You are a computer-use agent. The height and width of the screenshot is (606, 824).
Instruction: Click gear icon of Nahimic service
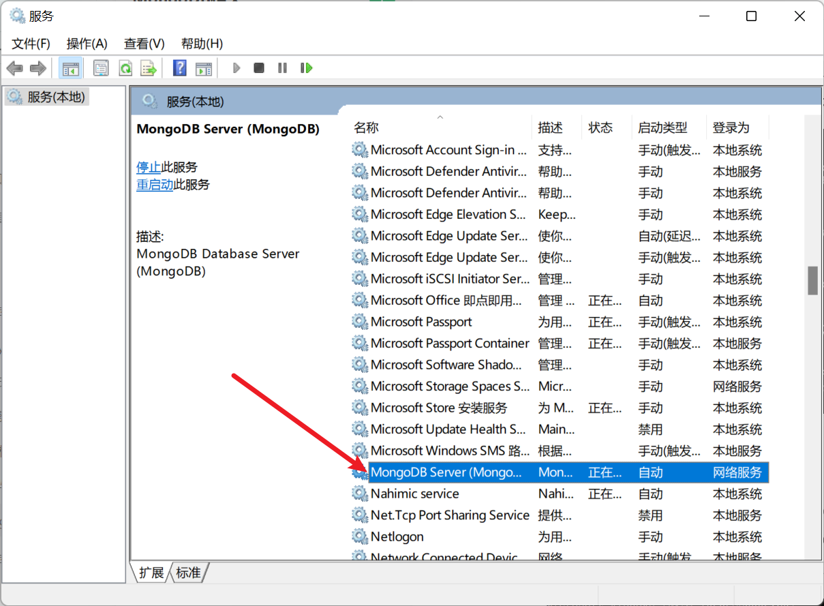point(360,494)
